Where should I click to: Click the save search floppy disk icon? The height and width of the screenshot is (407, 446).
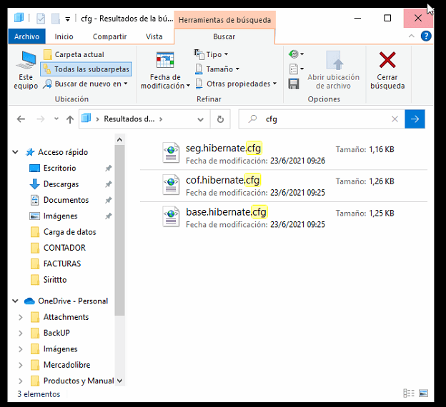(x=294, y=84)
